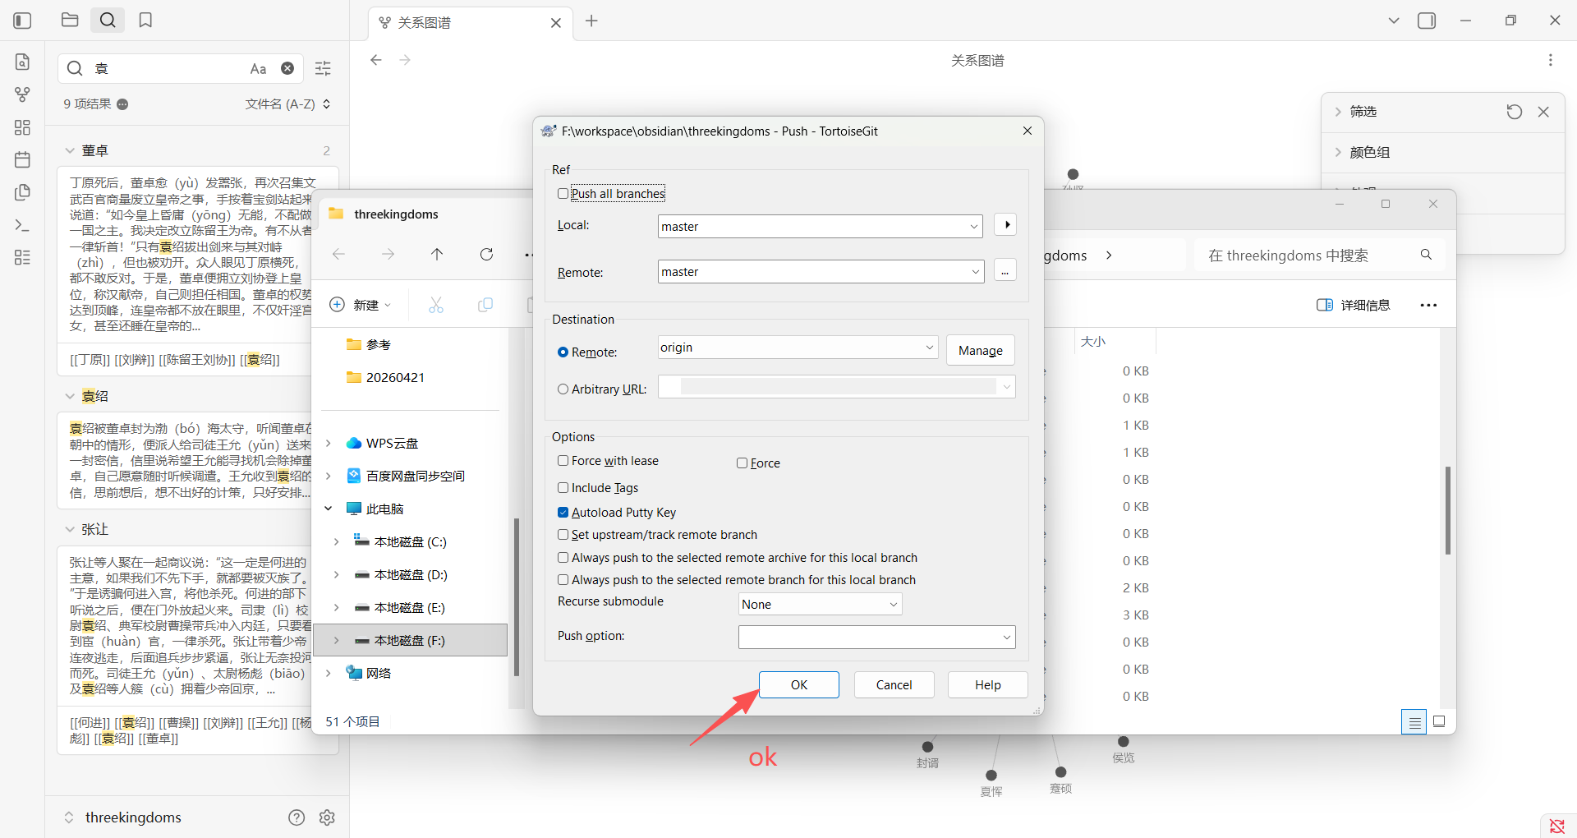The image size is (1577, 838).
Task: Select 本地磁盘 (F:) in navigation pane
Action: [x=411, y=641]
